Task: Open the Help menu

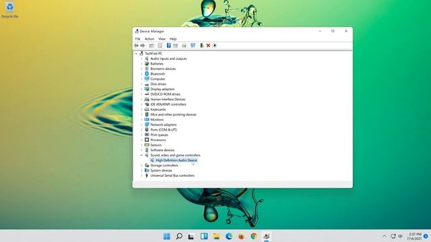Action: pos(173,39)
